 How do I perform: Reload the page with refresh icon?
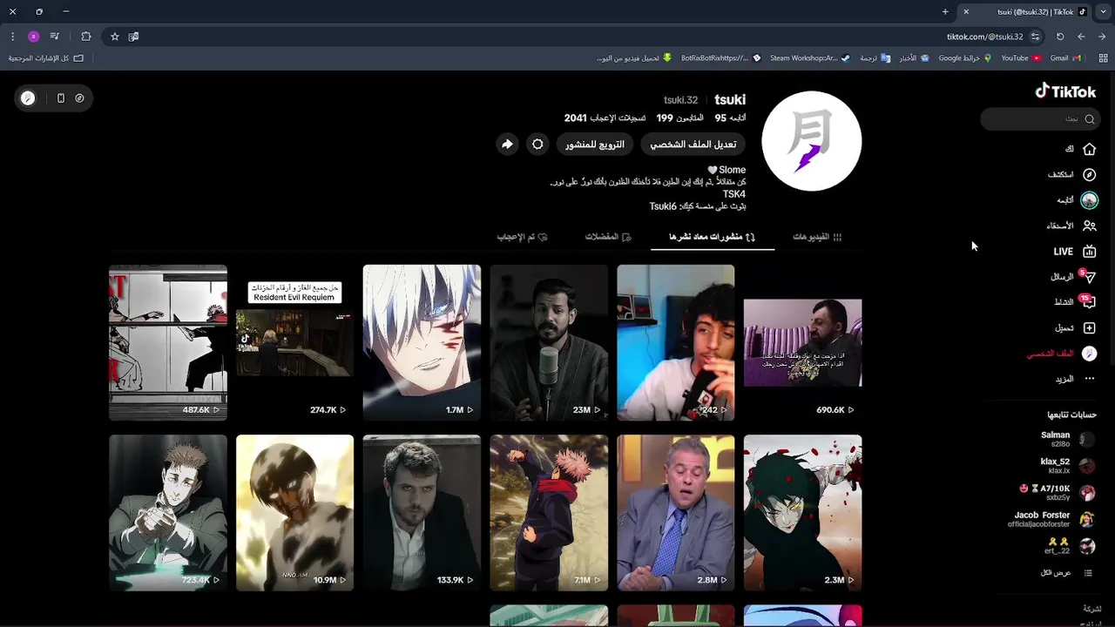coord(1060,37)
